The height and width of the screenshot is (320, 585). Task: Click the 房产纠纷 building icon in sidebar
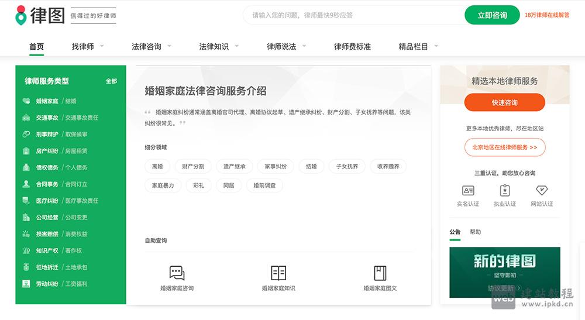[x=26, y=151]
